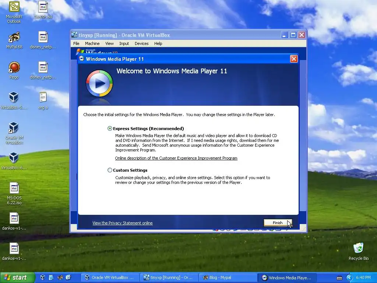The image size is (377, 283).
Task: Close the Windows Media Player 11 dialog
Action: (x=294, y=59)
